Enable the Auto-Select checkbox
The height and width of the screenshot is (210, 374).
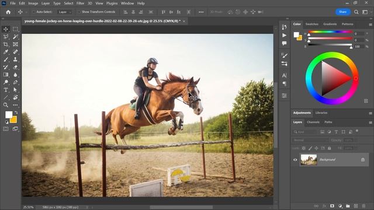34,12
